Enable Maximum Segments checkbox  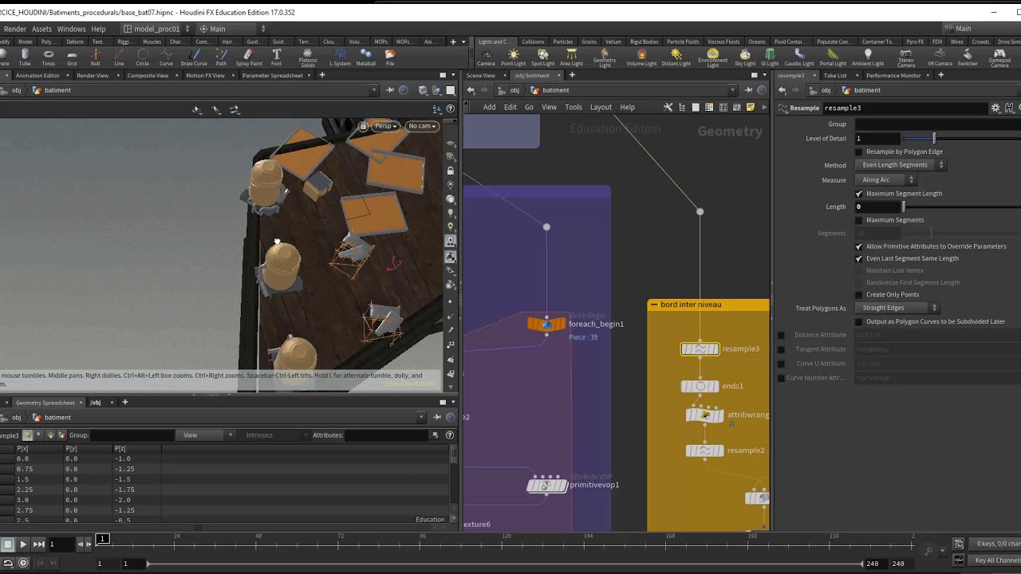click(x=859, y=220)
